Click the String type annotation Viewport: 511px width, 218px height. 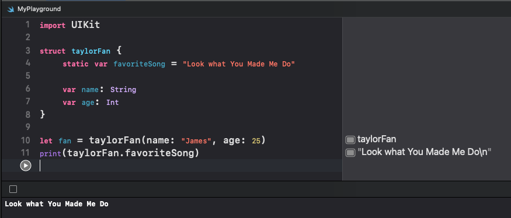tap(123, 90)
